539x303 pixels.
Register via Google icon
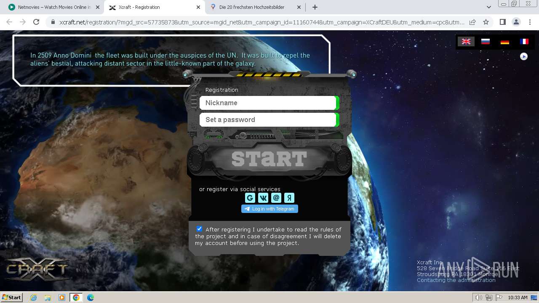click(250, 198)
